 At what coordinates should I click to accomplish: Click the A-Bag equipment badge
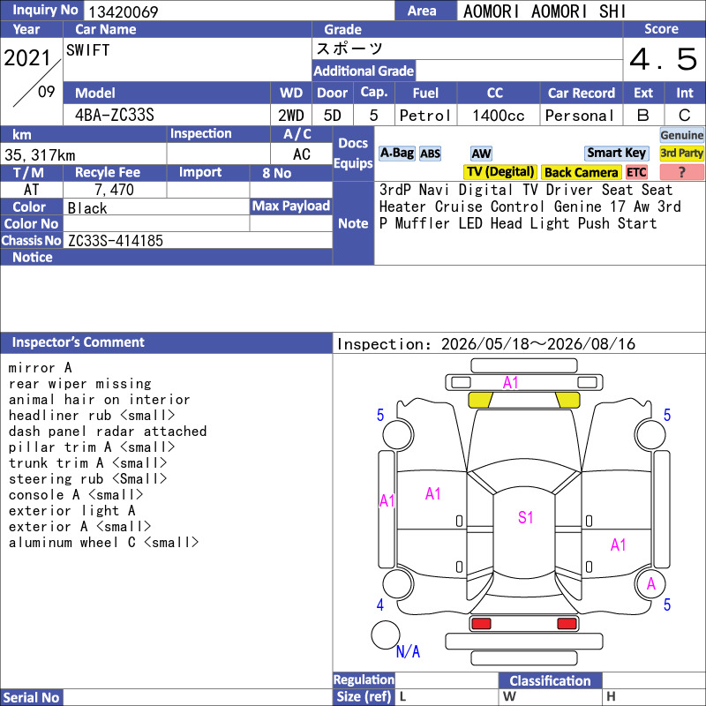point(396,154)
